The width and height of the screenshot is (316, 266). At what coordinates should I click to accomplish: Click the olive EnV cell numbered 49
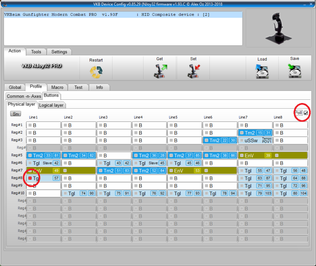click(x=43, y=171)
